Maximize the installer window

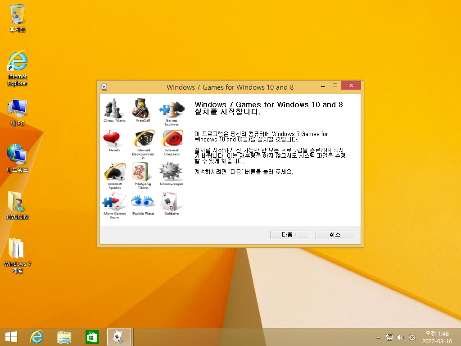(334, 86)
